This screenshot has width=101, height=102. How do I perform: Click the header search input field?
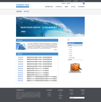(x=77, y=3)
